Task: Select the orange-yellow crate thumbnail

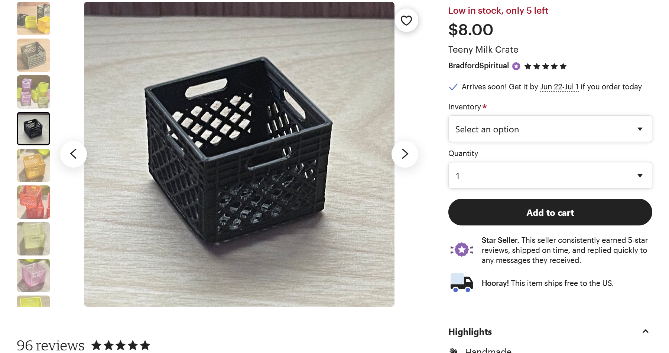Action: point(33,165)
